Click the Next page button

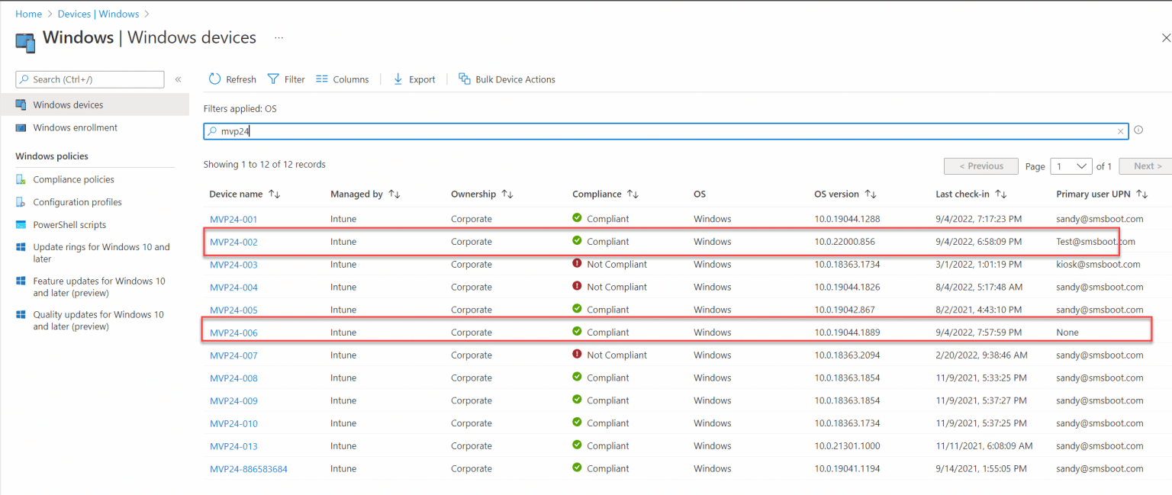[1144, 166]
